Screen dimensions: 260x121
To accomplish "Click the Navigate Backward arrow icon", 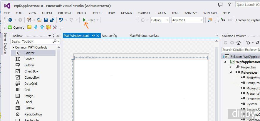I will point(10,20).
